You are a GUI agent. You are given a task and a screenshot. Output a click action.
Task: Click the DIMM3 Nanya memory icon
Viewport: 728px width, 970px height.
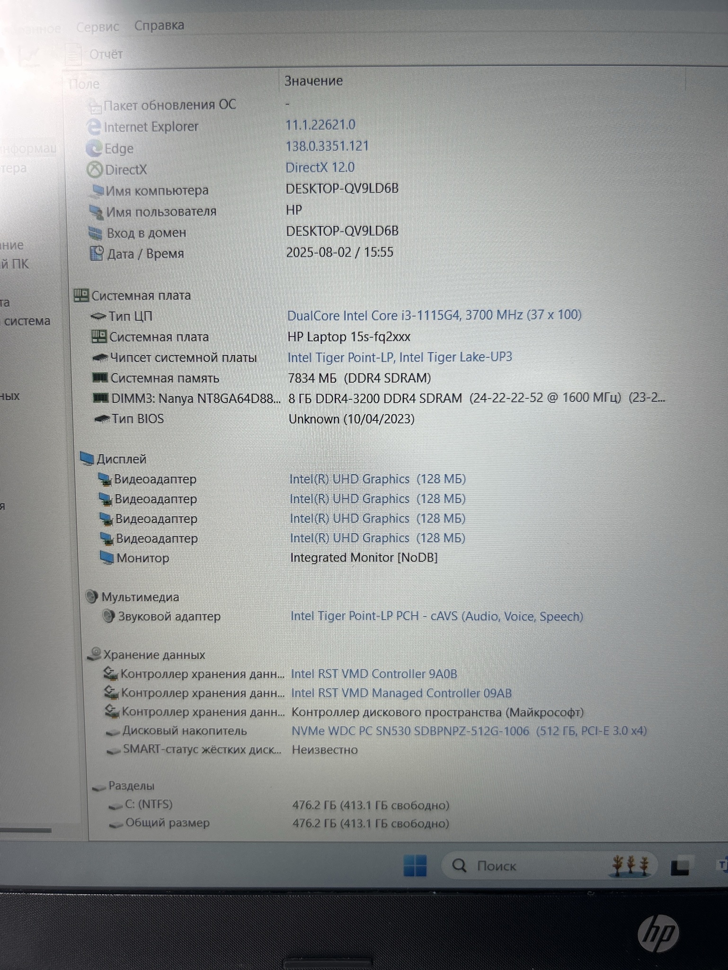click(x=101, y=398)
